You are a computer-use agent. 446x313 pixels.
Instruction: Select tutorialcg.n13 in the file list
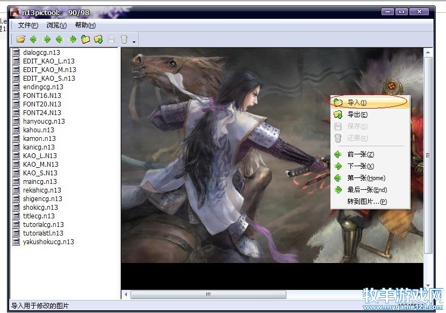pyautogui.click(x=44, y=224)
